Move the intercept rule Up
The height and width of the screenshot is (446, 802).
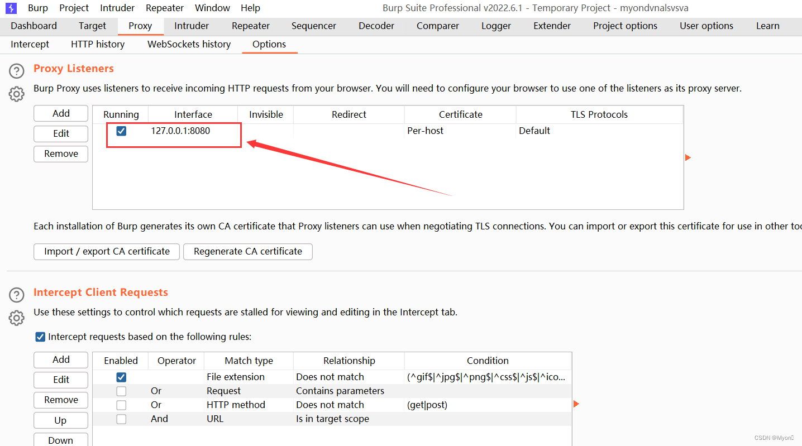(x=61, y=420)
